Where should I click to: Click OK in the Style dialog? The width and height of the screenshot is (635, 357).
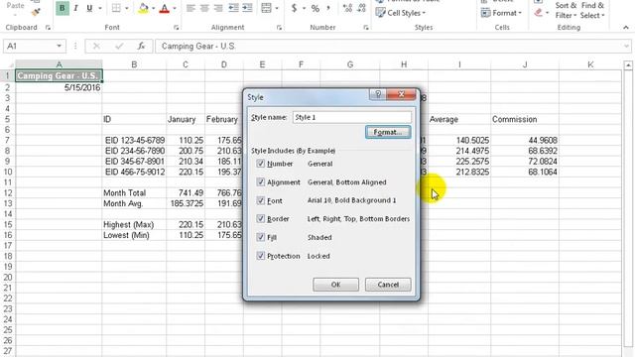click(x=335, y=285)
